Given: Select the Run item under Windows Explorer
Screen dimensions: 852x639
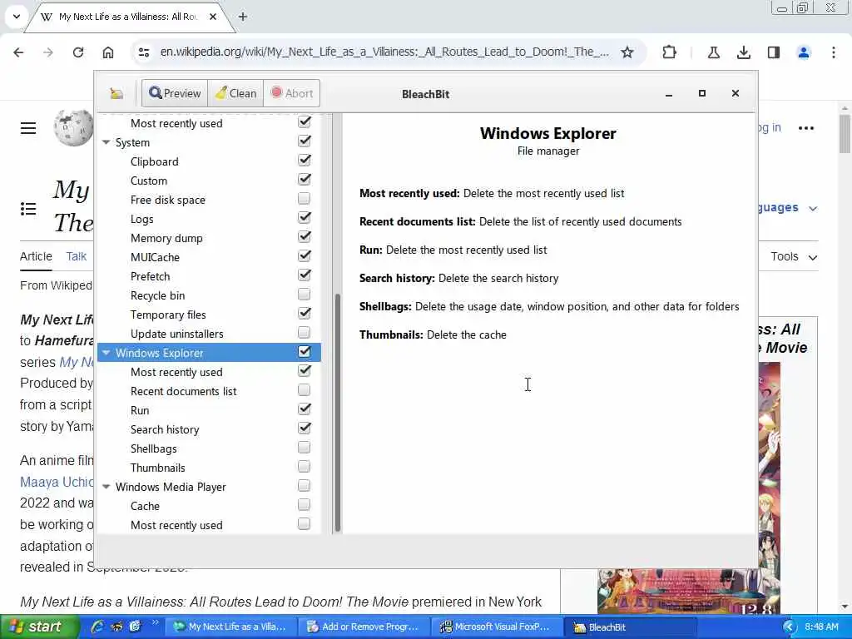Looking at the screenshot, I should point(140,410).
